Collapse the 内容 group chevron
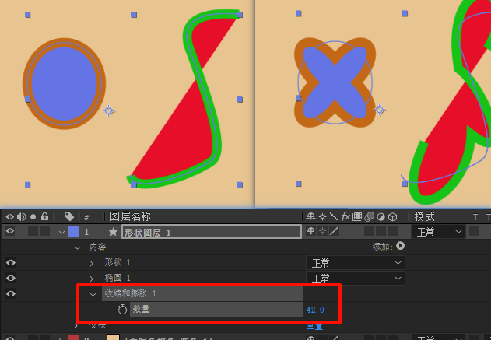 point(77,248)
